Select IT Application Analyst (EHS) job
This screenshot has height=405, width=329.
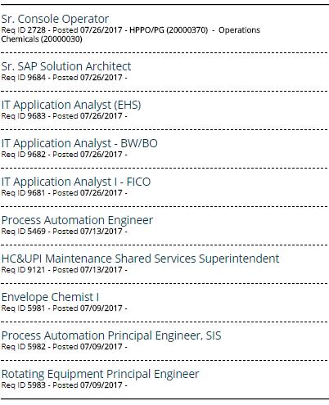[71, 105]
